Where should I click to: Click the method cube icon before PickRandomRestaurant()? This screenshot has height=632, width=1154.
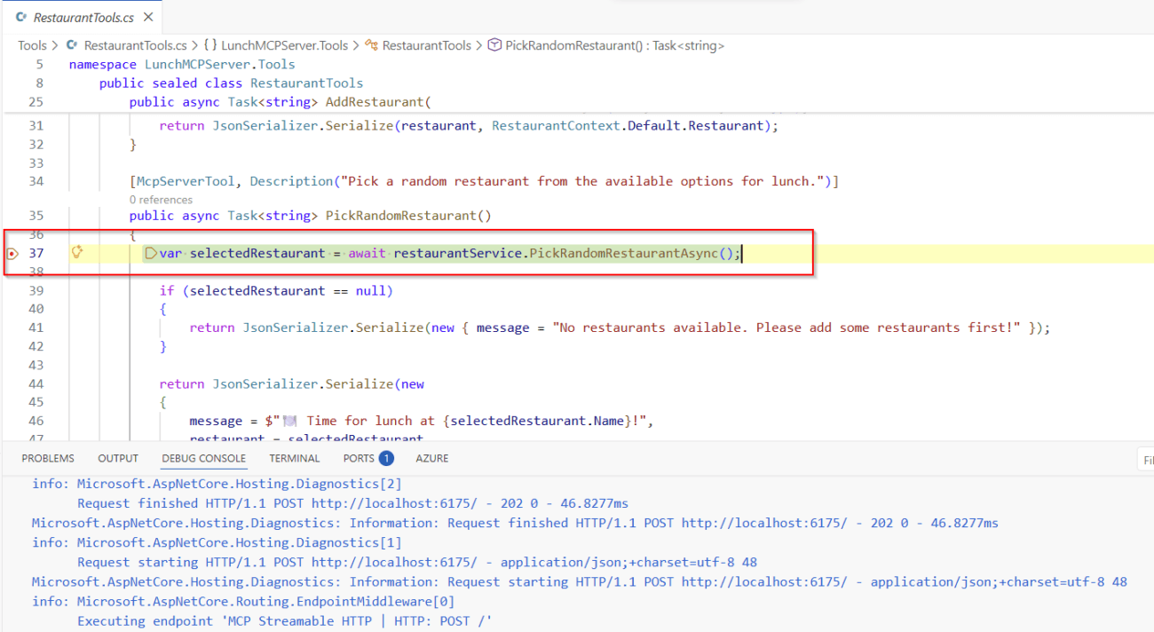(494, 45)
